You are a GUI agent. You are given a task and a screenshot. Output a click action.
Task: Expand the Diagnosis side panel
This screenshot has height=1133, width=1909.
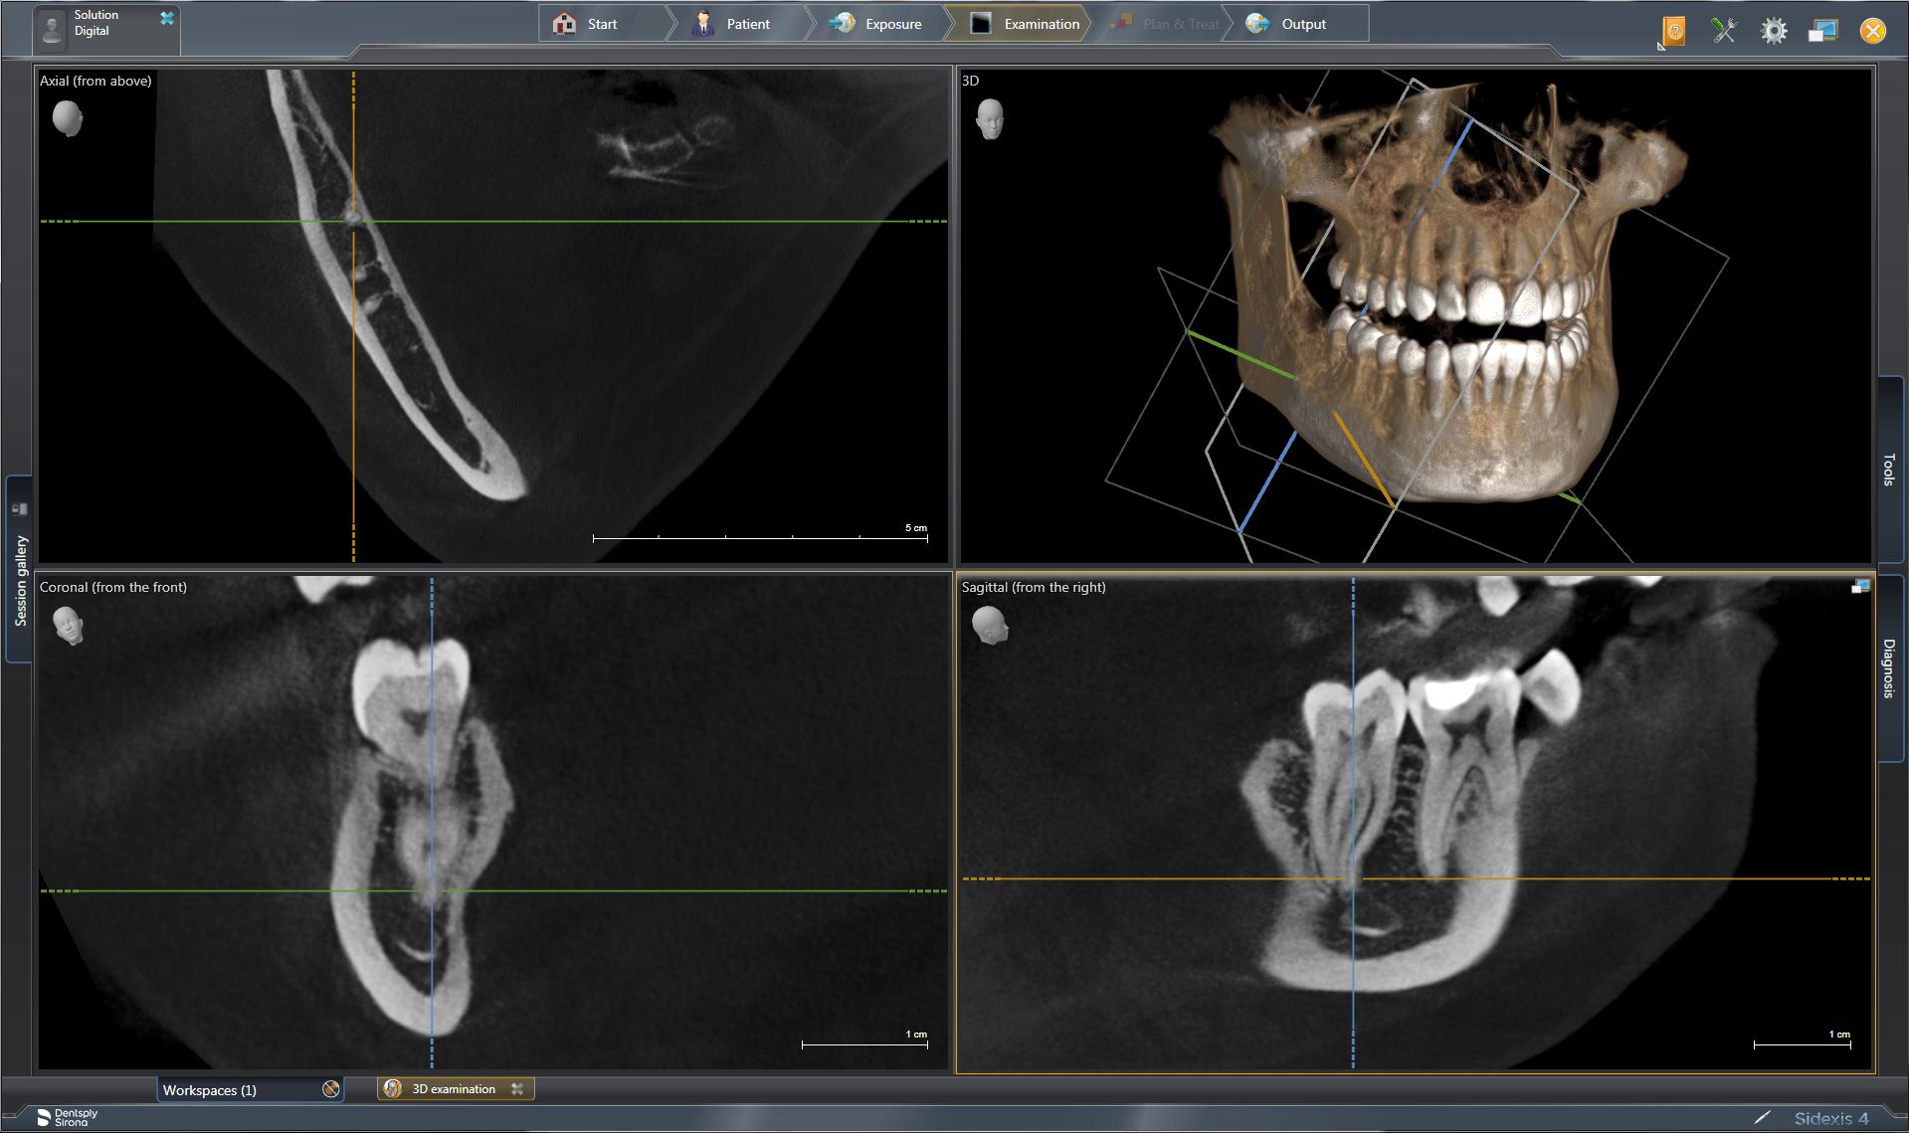coord(1889,667)
